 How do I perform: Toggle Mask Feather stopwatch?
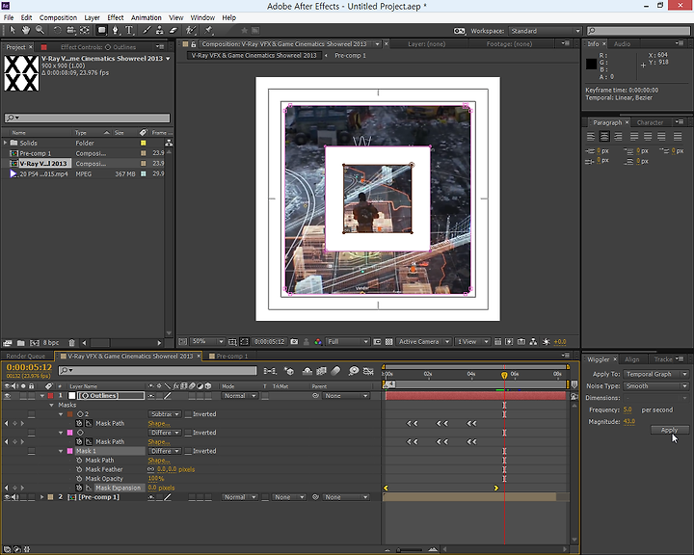[x=79, y=469]
